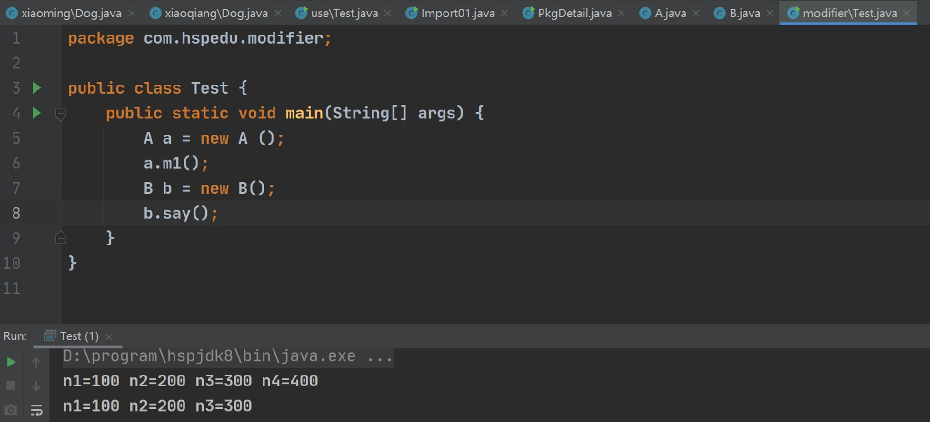Click console output line ending with n3=300
Viewport: 930px width, 422px height.
pyautogui.click(x=157, y=406)
